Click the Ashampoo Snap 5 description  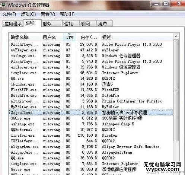pyautogui.click(x=118, y=124)
